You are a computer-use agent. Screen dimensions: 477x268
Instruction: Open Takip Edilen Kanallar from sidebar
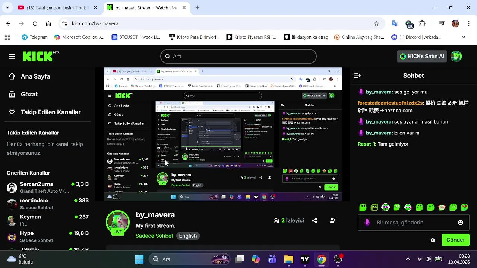[45, 112]
